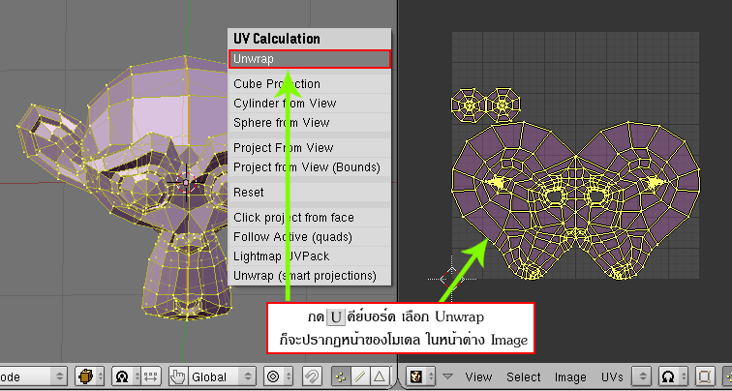
Task: Open the Global orientation dropdown
Action: click(x=223, y=376)
